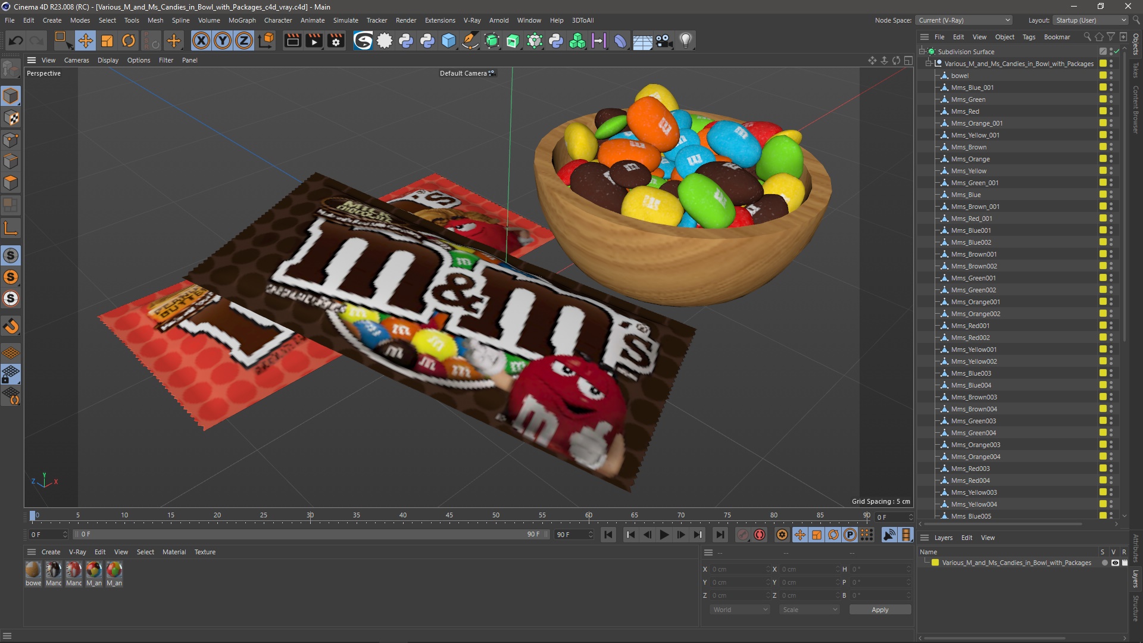The height and width of the screenshot is (643, 1143).
Task: Click Enable Axis L-shaped icon
Action: 11,229
